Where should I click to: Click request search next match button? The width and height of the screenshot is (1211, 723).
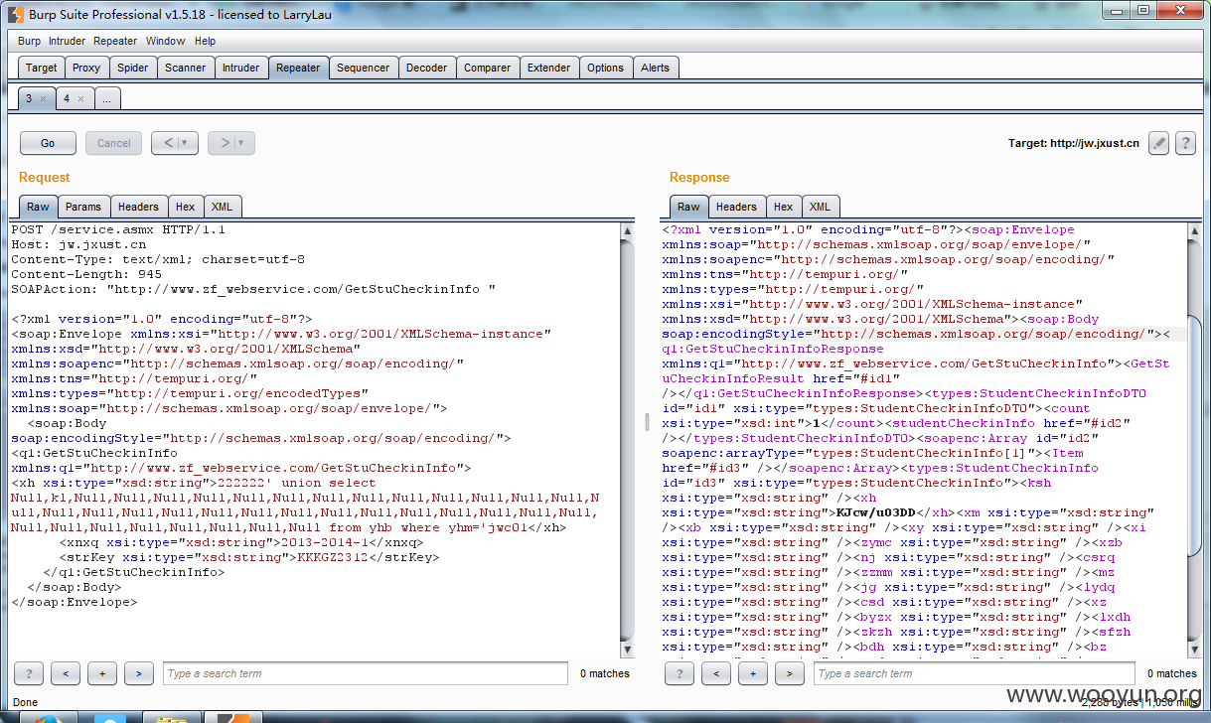click(x=139, y=673)
